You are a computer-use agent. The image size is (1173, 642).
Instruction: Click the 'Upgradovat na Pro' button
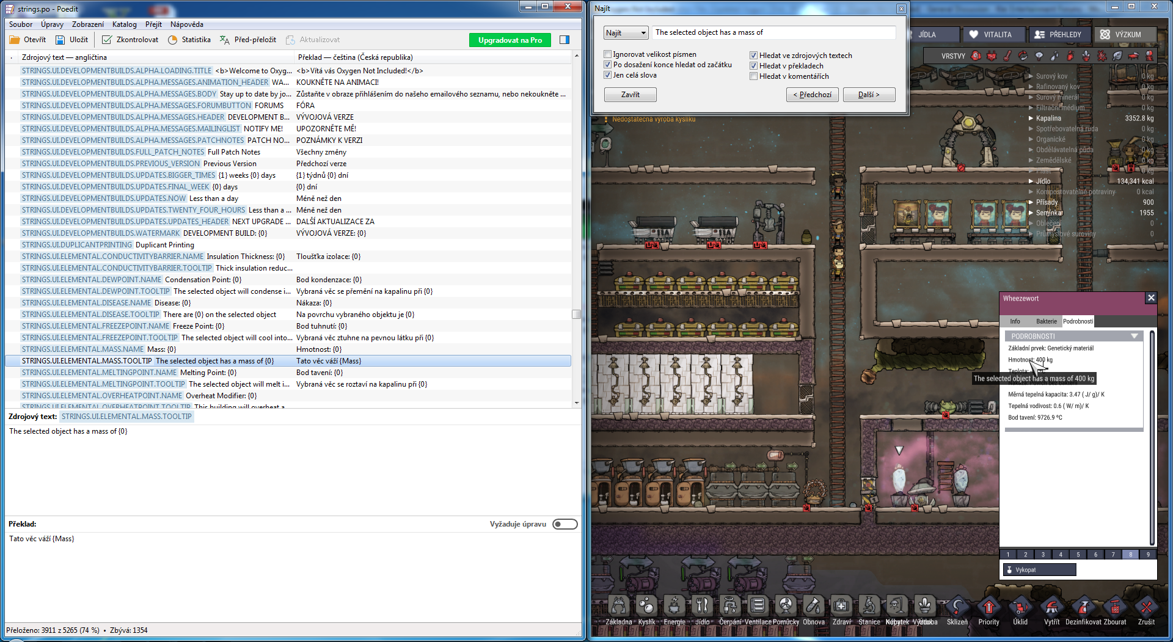[x=510, y=40]
